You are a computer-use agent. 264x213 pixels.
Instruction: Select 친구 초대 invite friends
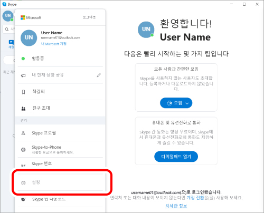click(x=60, y=108)
